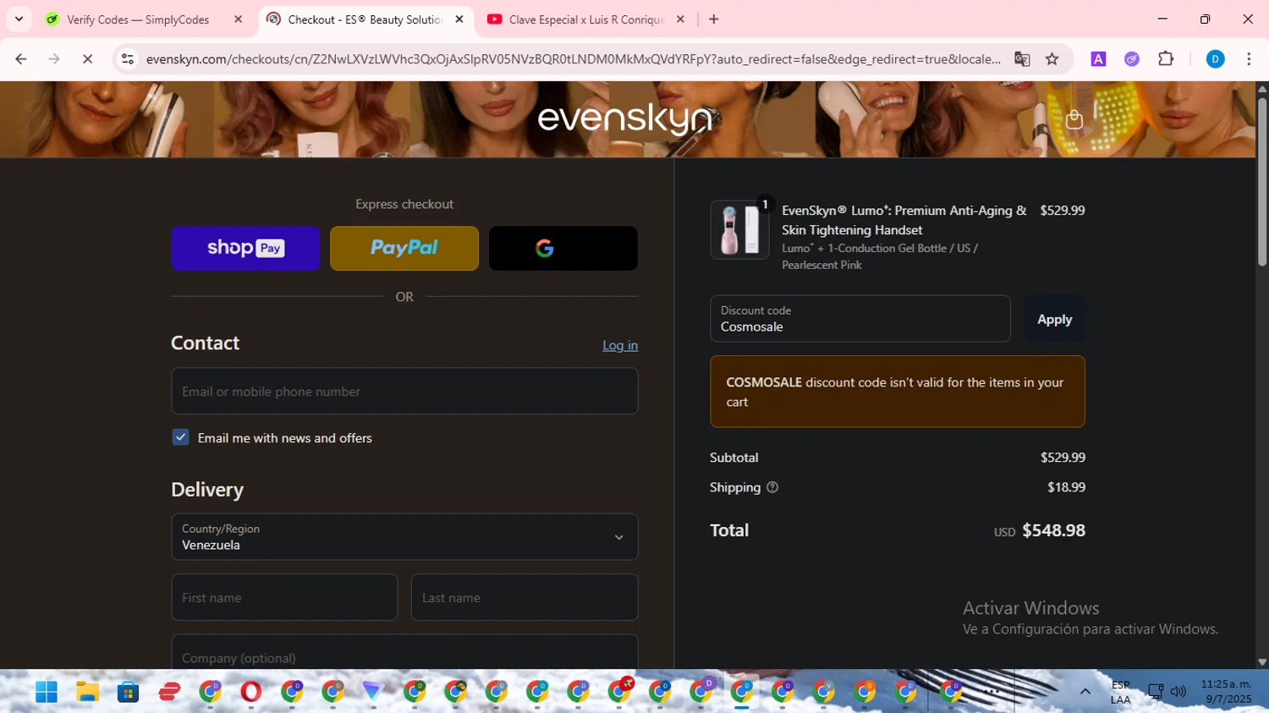Viewport: 1269px width, 713px height.
Task: Click the scrollbar down arrow
Action: pyautogui.click(x=1261, y=662)
